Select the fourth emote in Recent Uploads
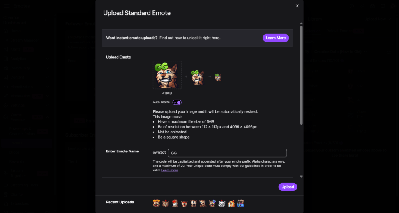Screen dimensions: 399x213 tap(184, 203)
